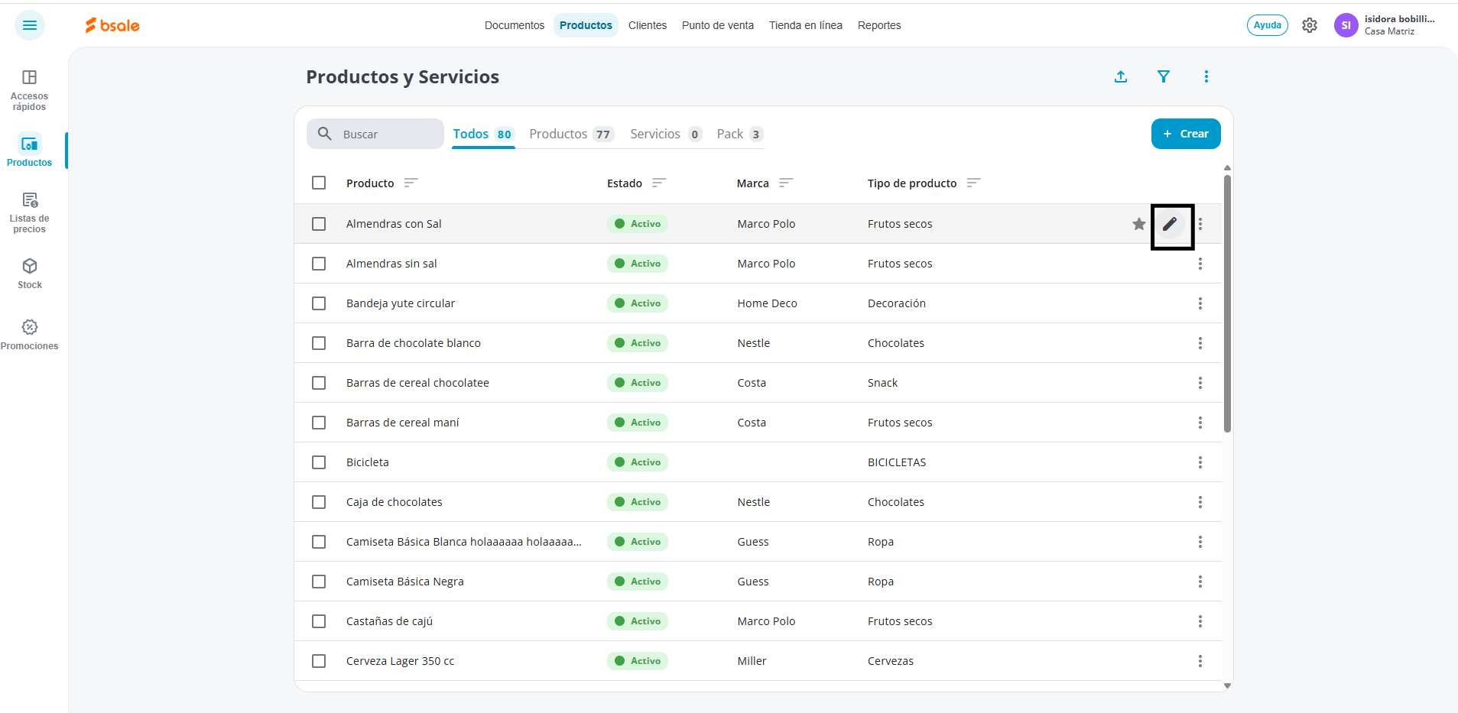The image size is (1458, 713).
Task: Open row menu for Cerveza Lager 350 cc
Action: coord(1200,661)
